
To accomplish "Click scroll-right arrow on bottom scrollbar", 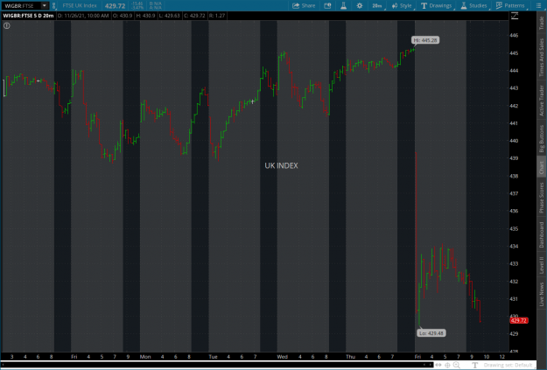I will click(430, 365).
